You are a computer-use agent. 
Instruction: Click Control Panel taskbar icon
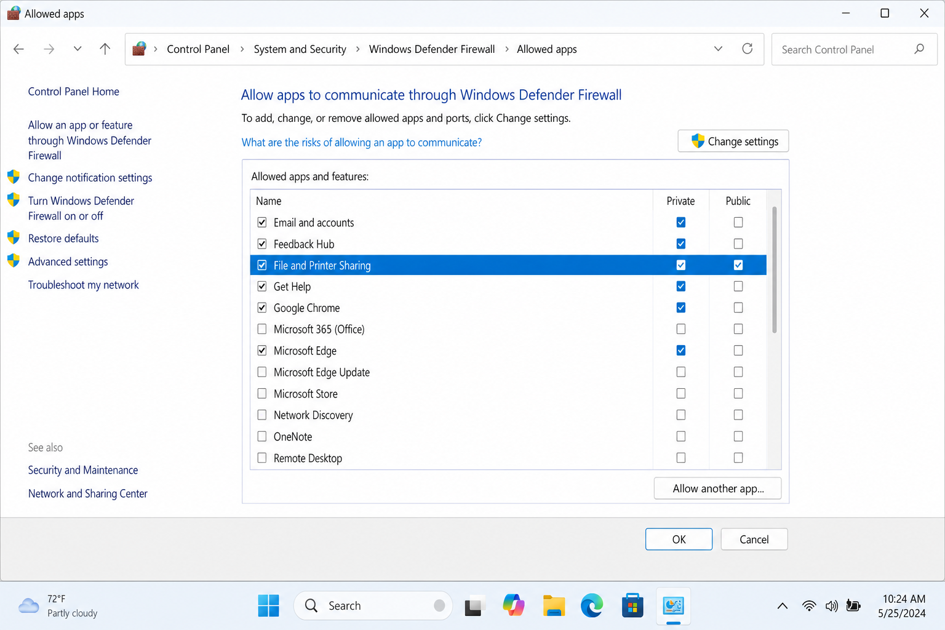point(673,606)
